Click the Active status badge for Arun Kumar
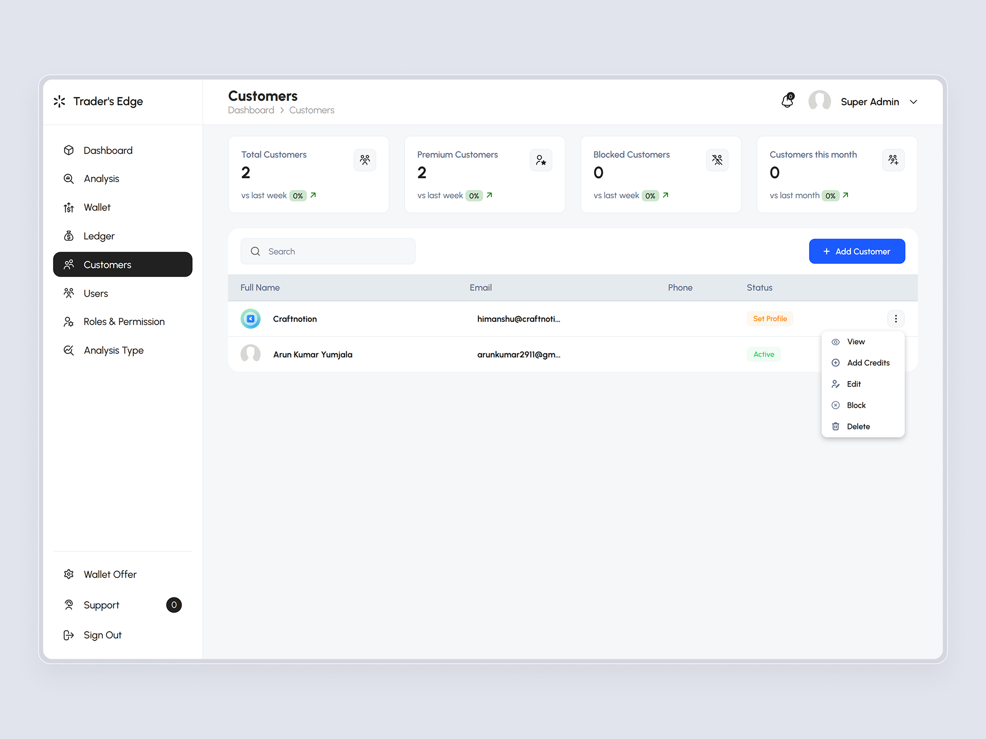 click(764, 354)
